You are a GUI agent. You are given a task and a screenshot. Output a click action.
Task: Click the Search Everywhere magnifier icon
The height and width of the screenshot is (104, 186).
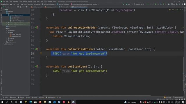182,4
